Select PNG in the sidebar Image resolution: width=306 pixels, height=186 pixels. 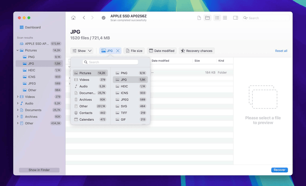(x=39, y=57)
